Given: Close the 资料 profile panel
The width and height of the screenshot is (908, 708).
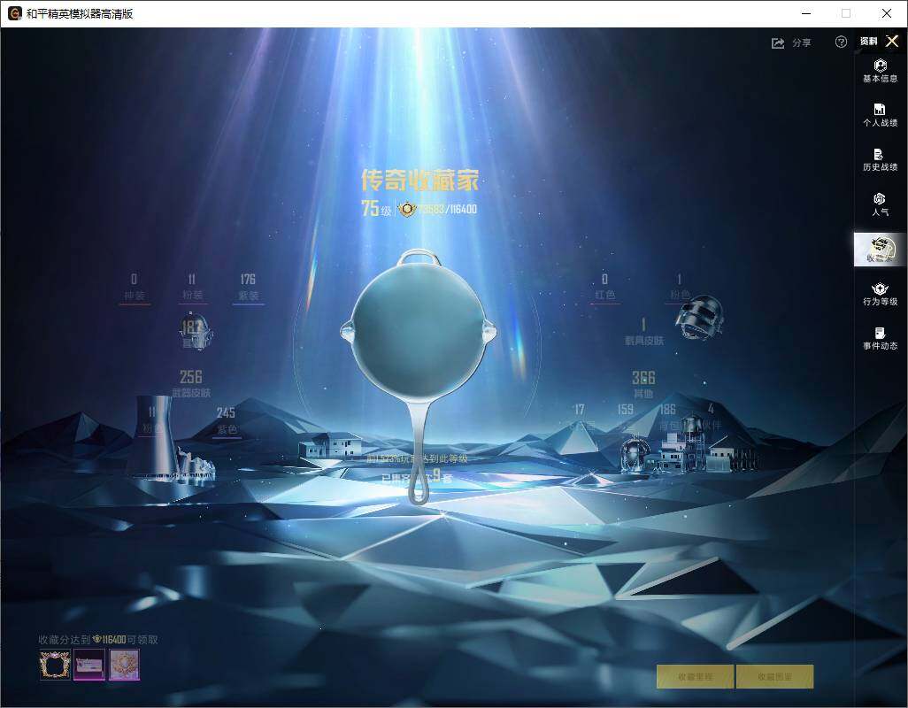Looking at the screenshot, I should coord(892,41).
